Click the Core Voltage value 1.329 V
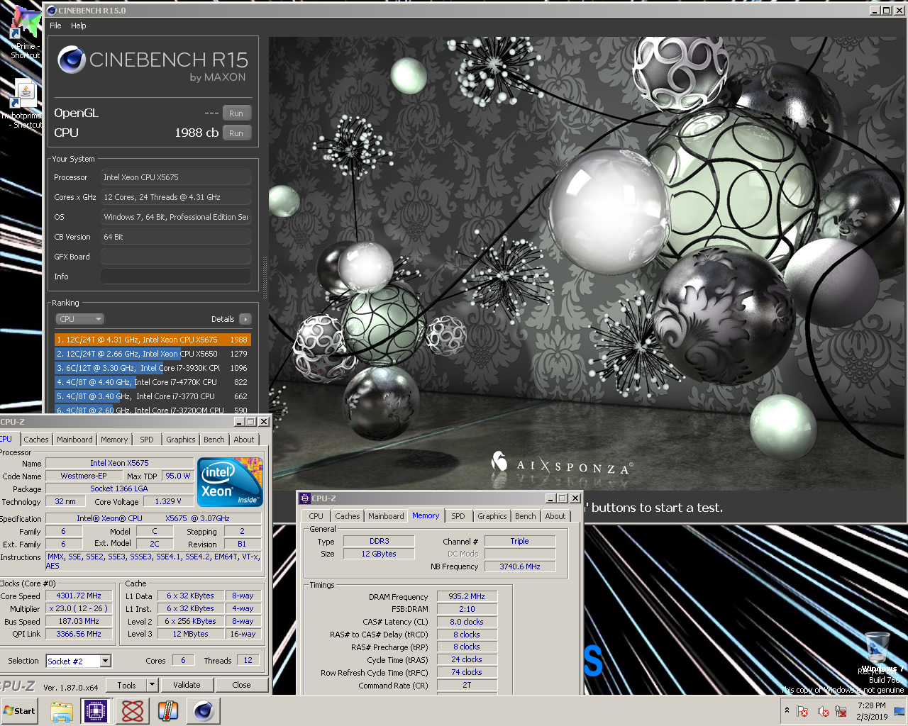Screen dimensions: 908x726 click(x=168, y=501)
